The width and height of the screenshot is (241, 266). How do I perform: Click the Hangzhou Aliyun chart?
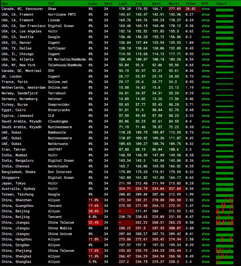pos(225,239)
